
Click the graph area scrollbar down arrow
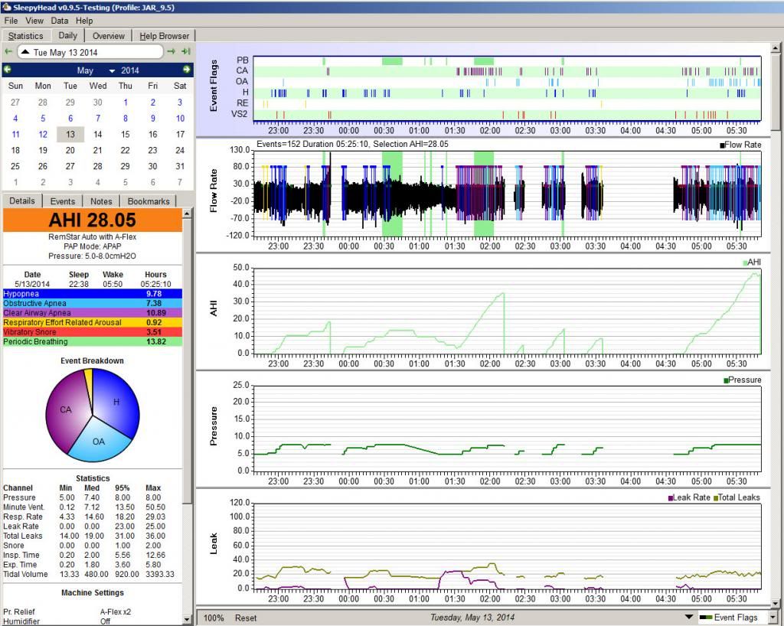(x=776, y=603)
